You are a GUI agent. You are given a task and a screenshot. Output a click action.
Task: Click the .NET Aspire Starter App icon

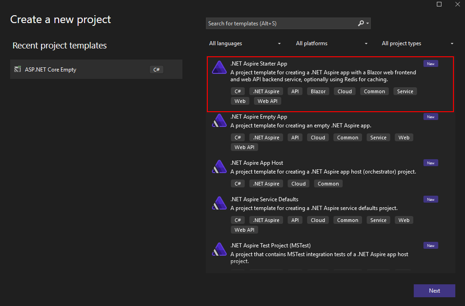pos(219,68)
